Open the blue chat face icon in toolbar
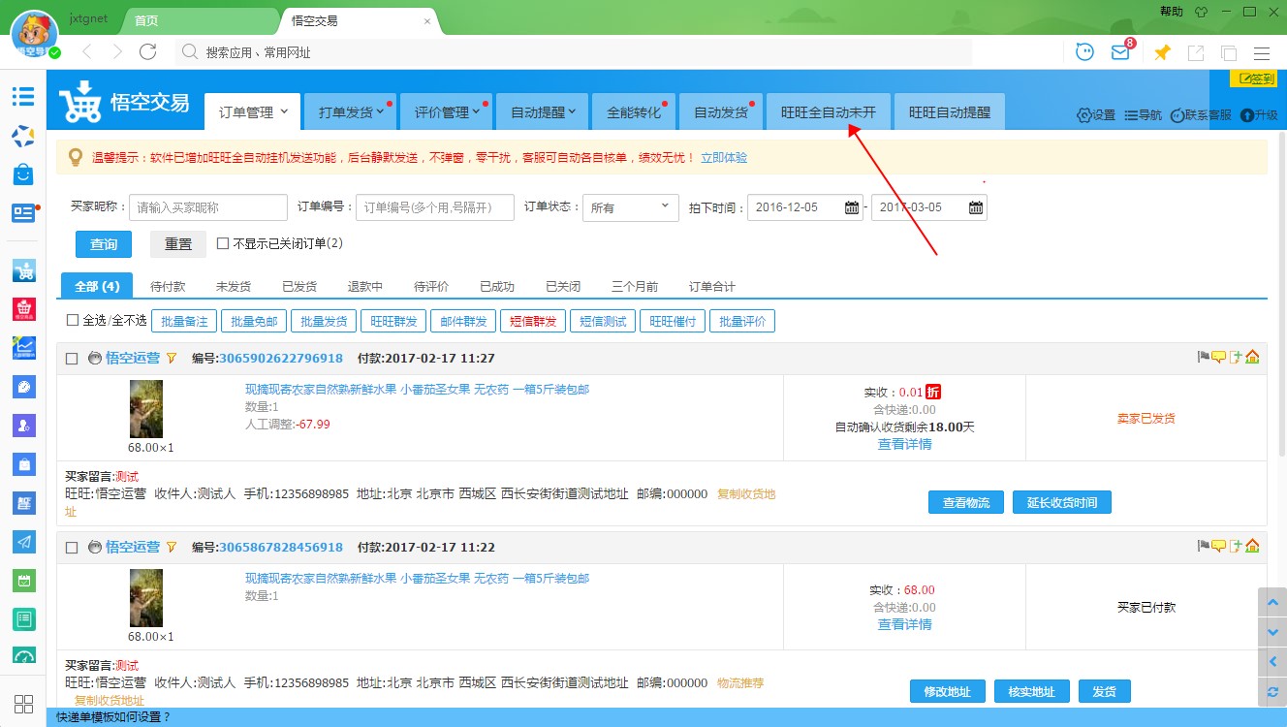This screenshot has width=1287, height=727. coord(1085,52)
